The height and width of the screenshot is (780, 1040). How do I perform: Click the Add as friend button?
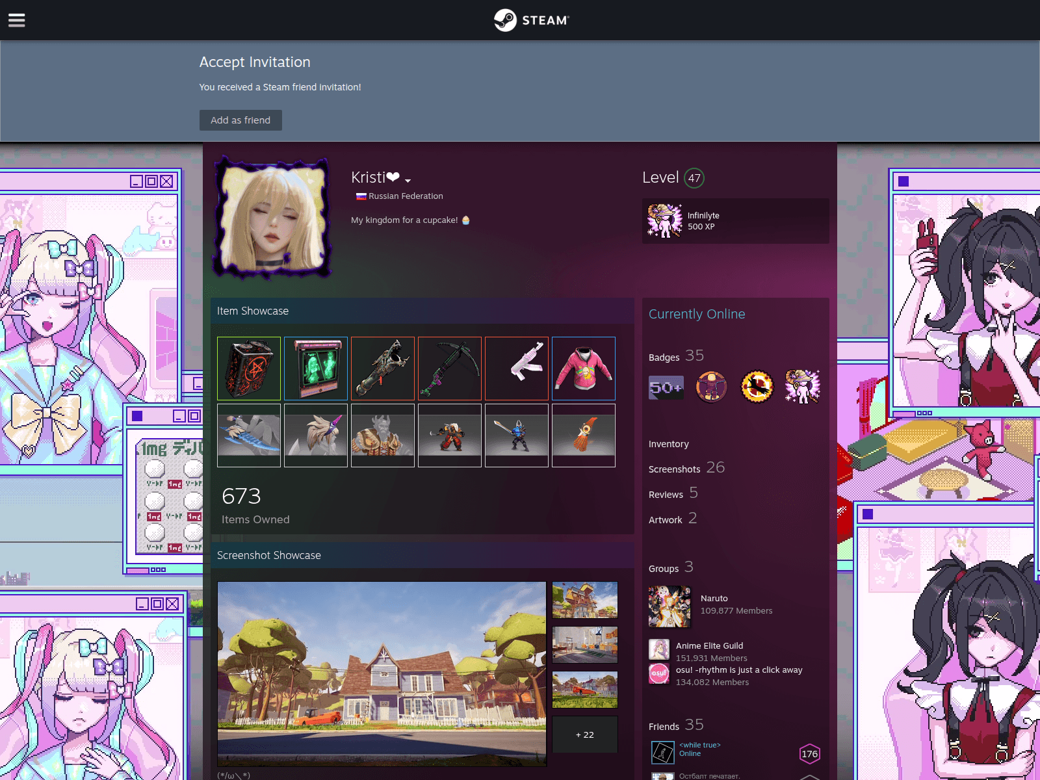240,120
